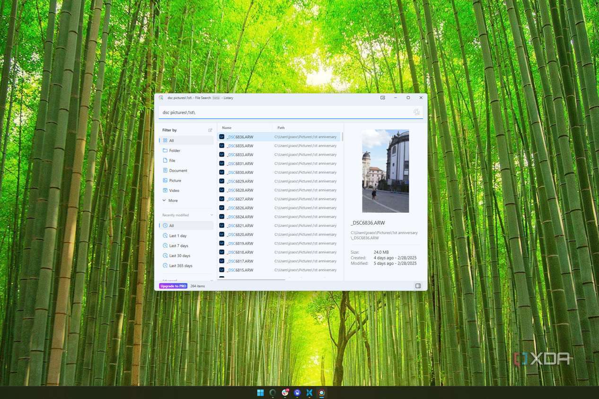This screenshot has height=399, width=599.
Task: Click the Lightroom icon beside _DSC6831.ARW
Action: [x=221, y=164]
